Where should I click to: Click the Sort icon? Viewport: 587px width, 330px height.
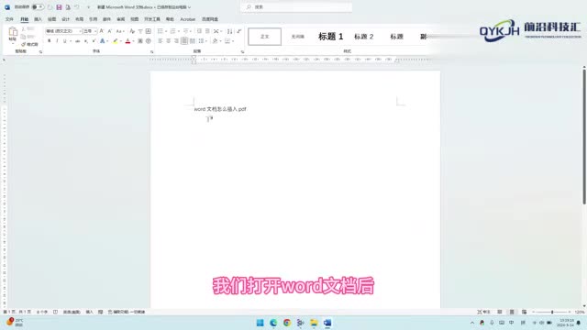point(230,31)
